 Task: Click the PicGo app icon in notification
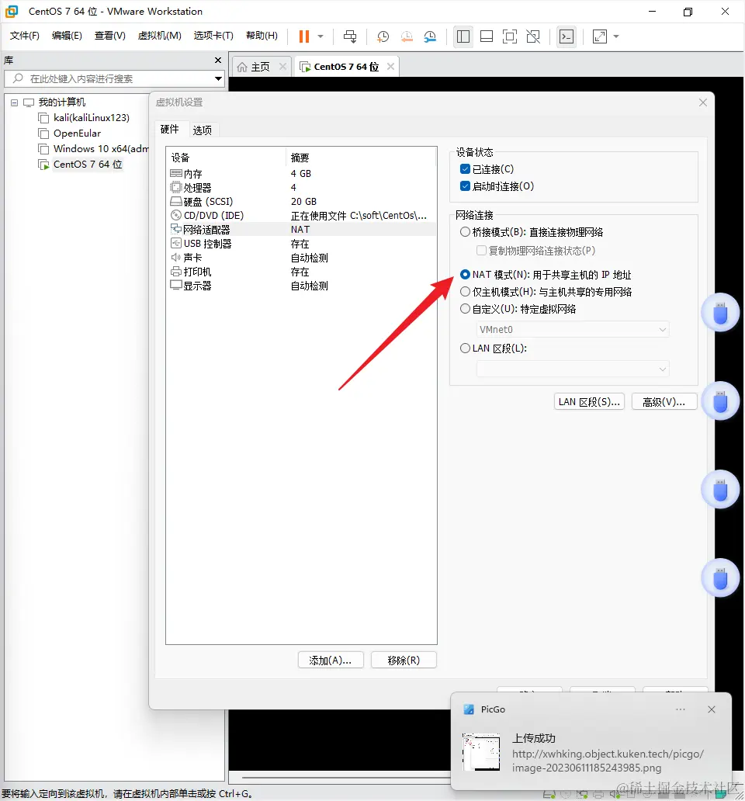point(469,709)
